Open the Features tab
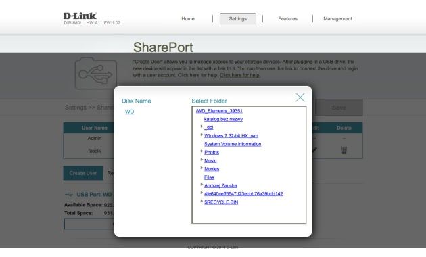This screenshot has width=426, height=257. pos(287,19)
